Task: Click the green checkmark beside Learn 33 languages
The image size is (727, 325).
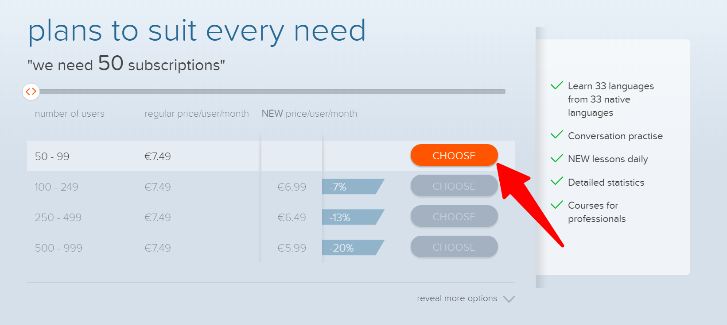Action: [557, 85]
